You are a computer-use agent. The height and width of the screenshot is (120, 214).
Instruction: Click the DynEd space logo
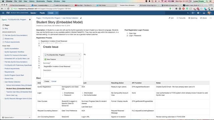(4, 20)
